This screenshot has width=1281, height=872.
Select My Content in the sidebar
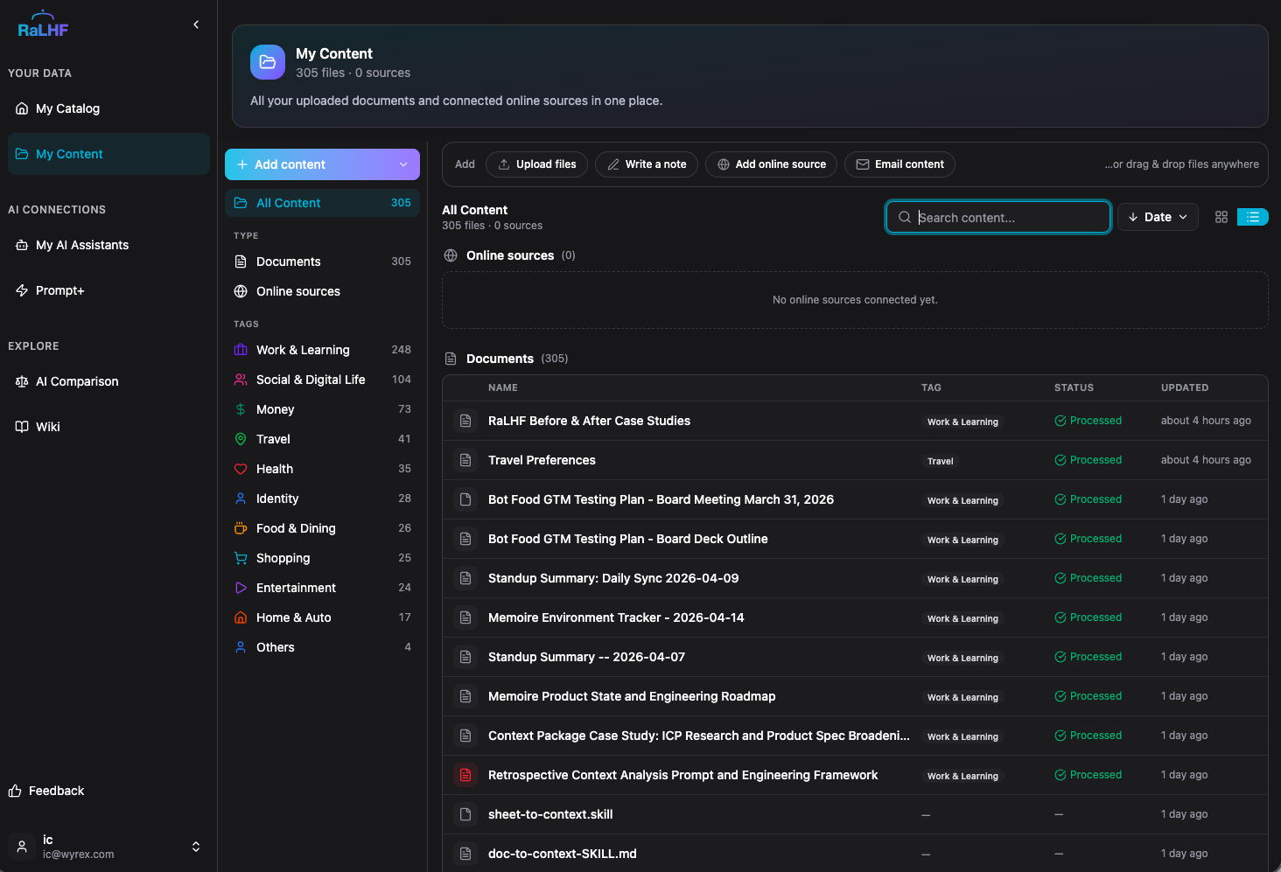(x=108, y=154)
